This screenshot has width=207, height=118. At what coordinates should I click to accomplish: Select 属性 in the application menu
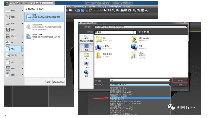point(14,75)
